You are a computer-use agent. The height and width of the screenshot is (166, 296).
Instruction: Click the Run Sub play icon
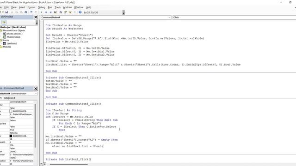tap(41, 12)
